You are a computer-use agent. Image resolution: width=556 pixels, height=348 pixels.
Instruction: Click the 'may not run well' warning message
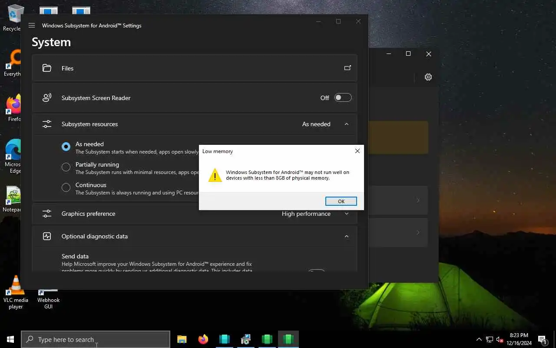288,175
